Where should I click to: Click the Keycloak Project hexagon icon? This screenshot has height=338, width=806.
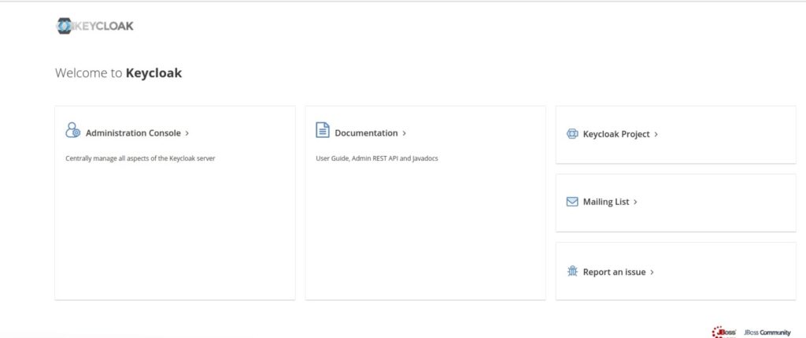[x=572, y=134]
